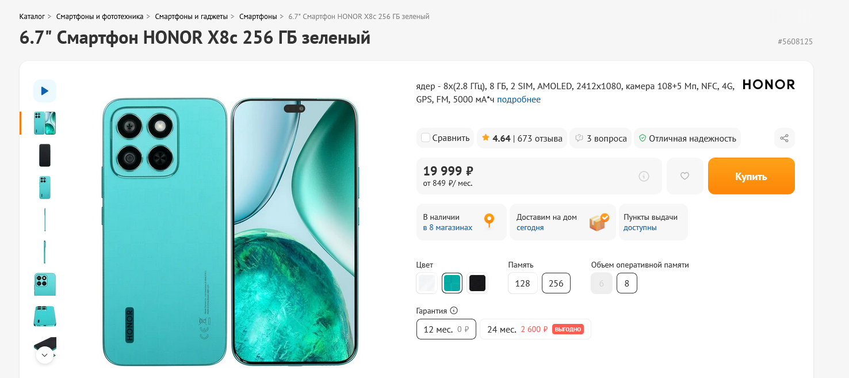Viewport: 849px width, 378px height.
Task: Select 24 мес. warranty option
Action: (x=535, y=329)
